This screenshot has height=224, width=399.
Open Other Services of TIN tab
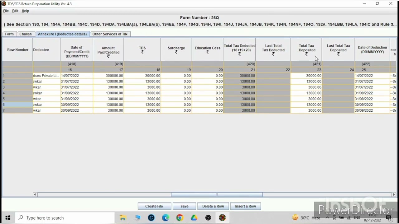pos(110,34)
